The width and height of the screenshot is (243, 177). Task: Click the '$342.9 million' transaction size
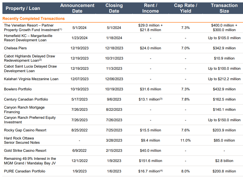coord(224,48)
